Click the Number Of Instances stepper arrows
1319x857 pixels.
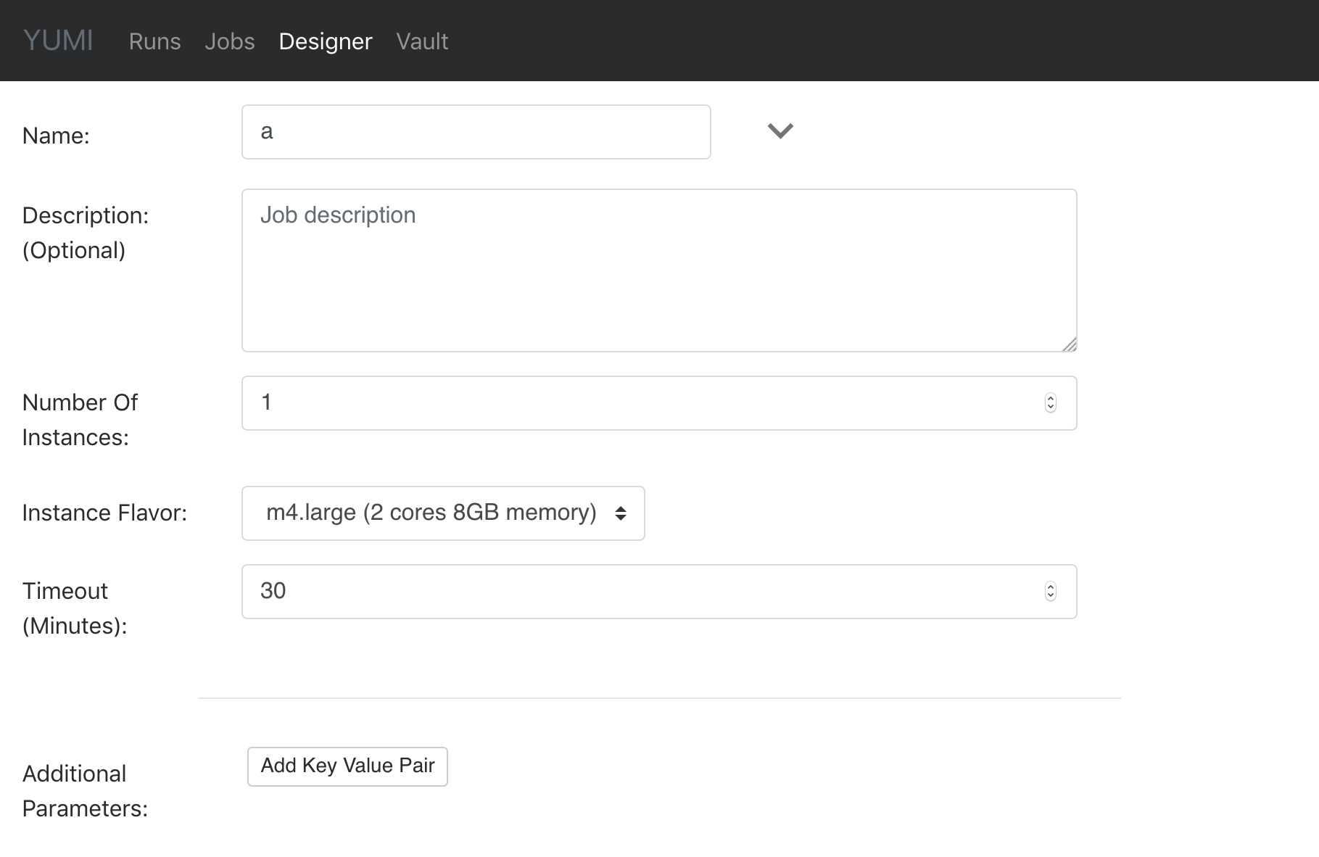pos(1050,403)
